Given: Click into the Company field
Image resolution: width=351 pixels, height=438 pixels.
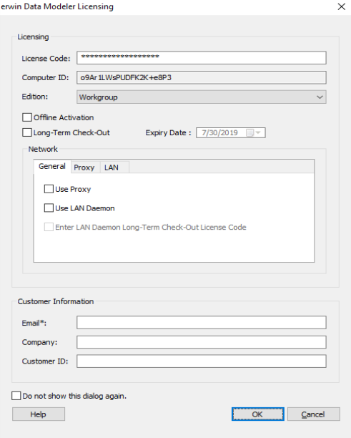Looking at the screenshot, I should [x=202, y=342].
